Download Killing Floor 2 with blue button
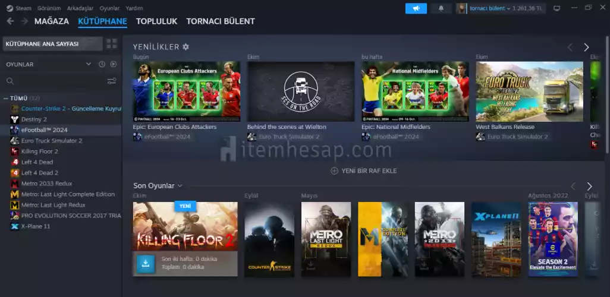This screenshot has width=610, height=297. (x=145, y=263)
